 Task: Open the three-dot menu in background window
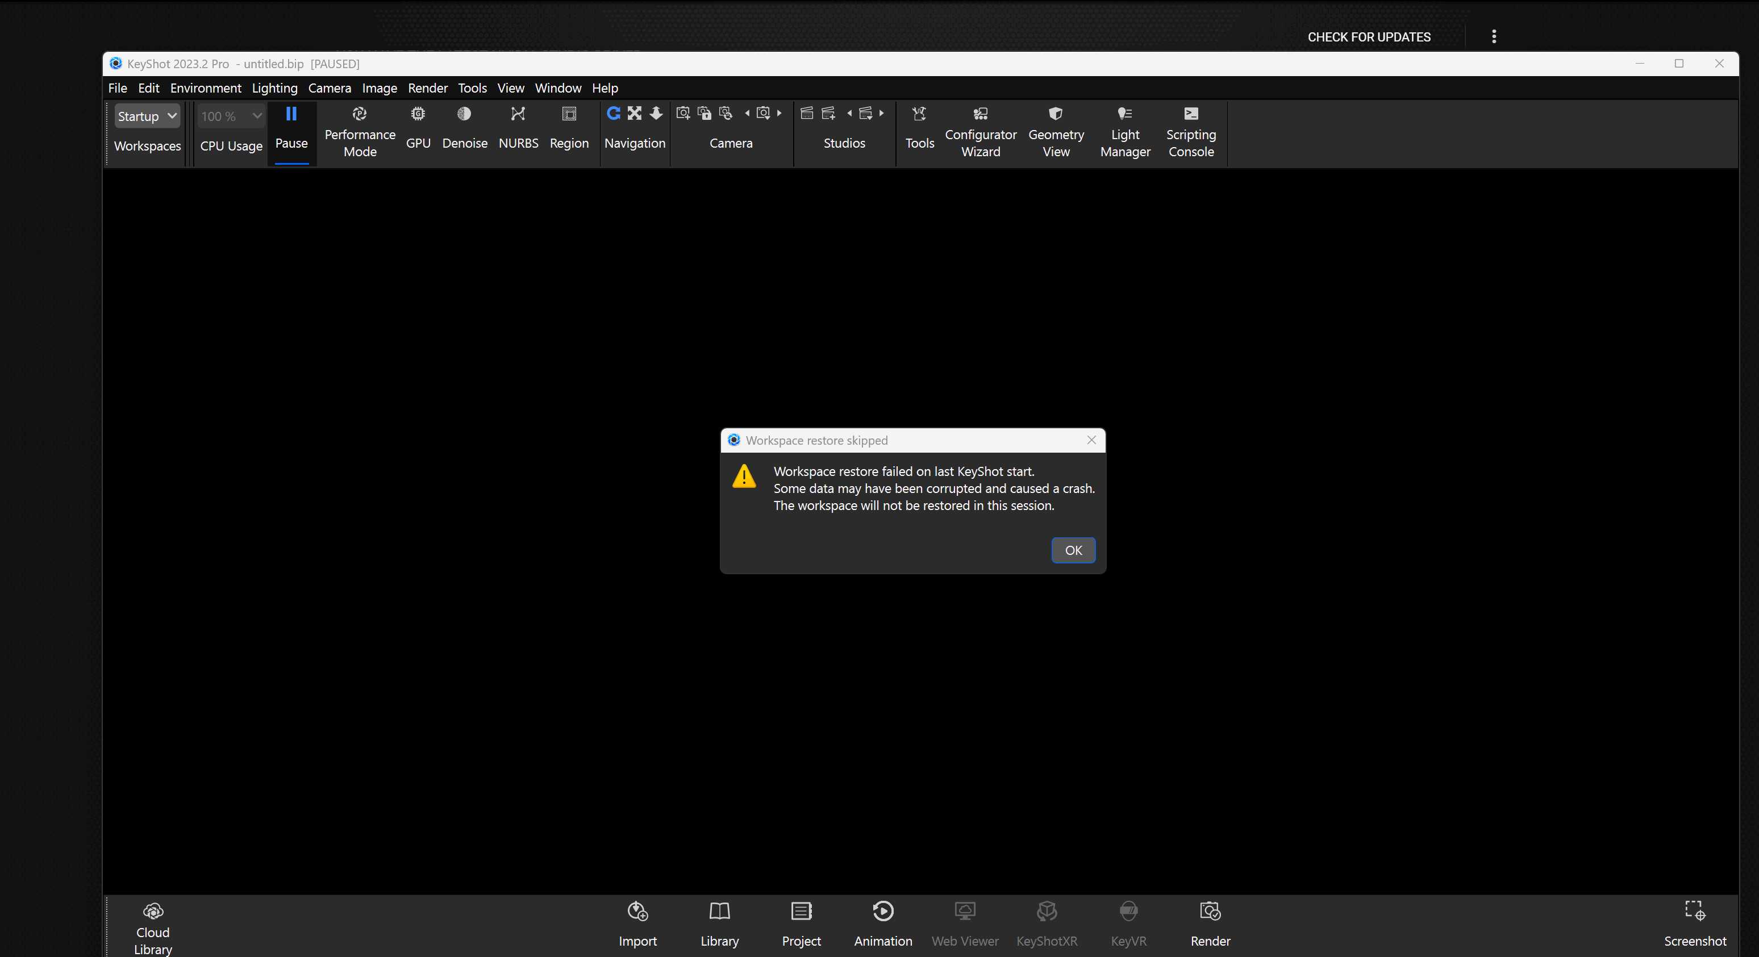[x=1493, y=37]
